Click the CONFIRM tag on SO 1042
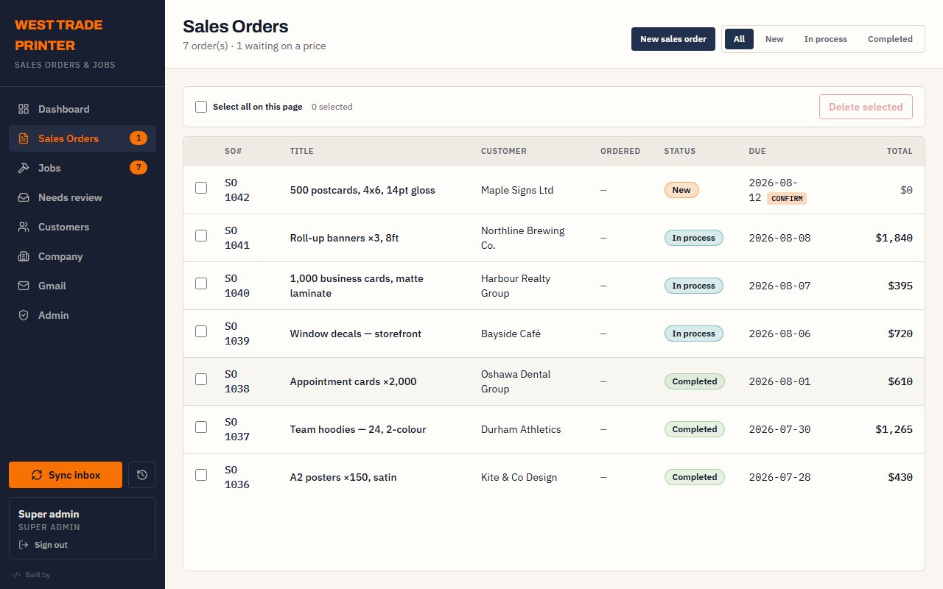 [787, 198]
